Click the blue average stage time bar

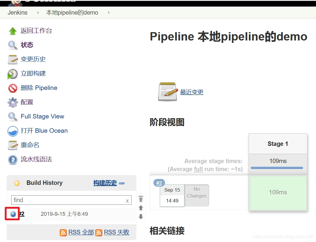tap(277, 168)
